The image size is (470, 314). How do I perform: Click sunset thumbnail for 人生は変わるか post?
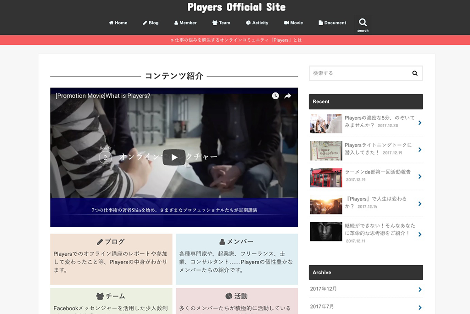coord(326,205)
